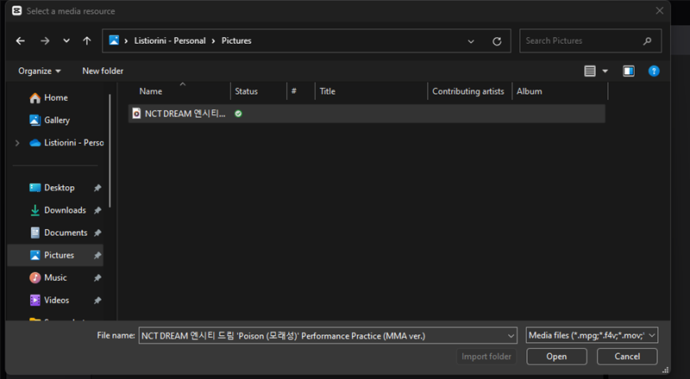
Task: Click the File name input field
Action: pos(328,335)
